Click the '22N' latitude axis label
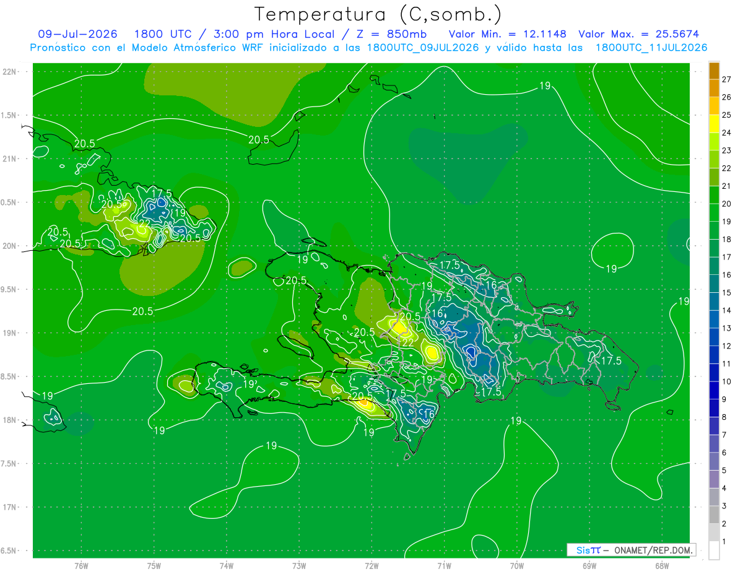 [x=9, y=72]
